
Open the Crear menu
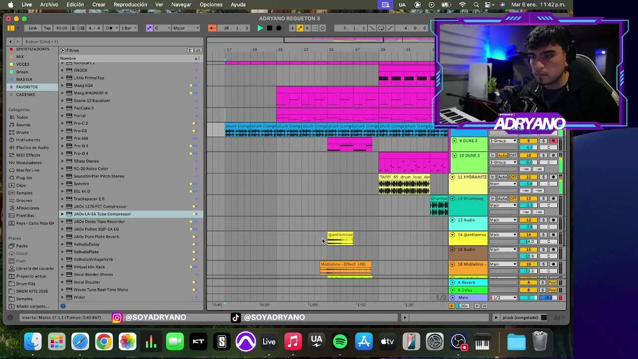tap(99, 4)
